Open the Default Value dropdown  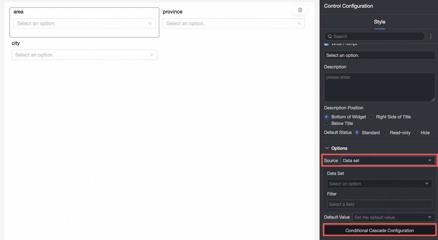(394, 217)
